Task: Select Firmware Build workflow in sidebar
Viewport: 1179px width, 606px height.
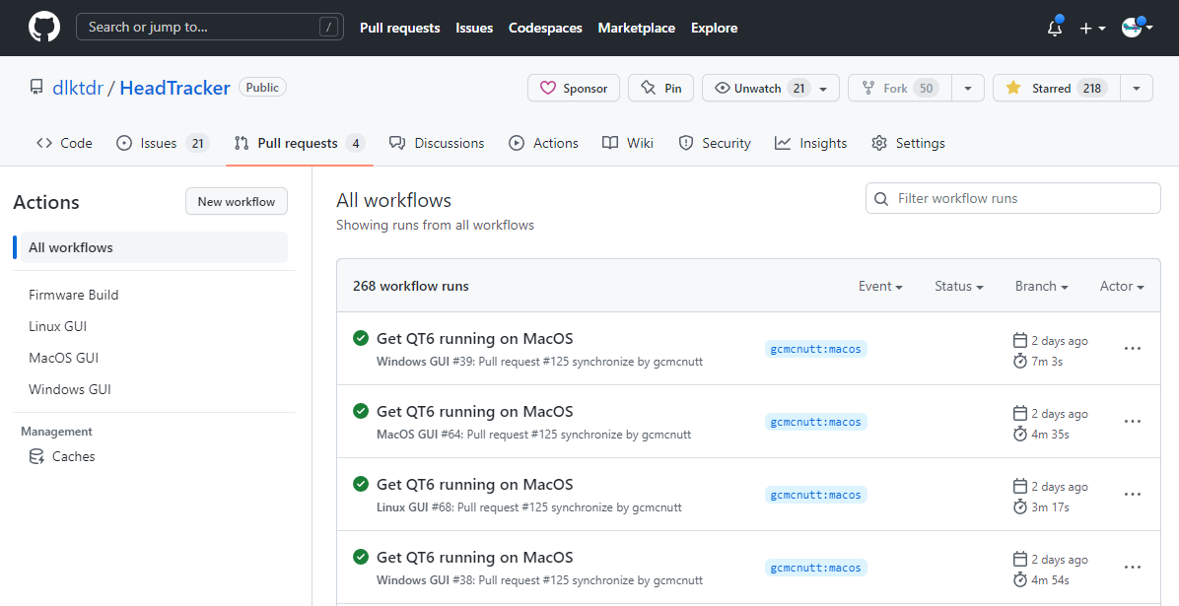Action: coord(74,295)
